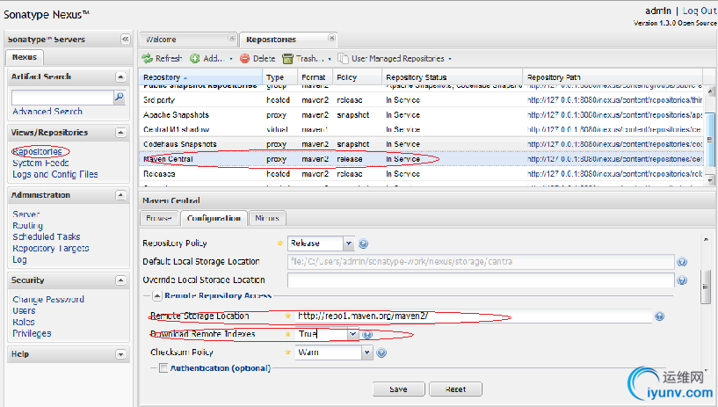The height and width of the screenshot is (407, 718).
Task: Open the Download Remote Indexes dropdown
Action: (352, 334)
